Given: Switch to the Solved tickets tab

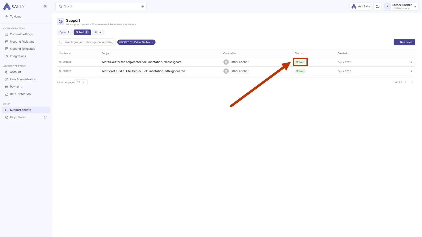Looking at the screenshot, I should (x=82, y=32).
